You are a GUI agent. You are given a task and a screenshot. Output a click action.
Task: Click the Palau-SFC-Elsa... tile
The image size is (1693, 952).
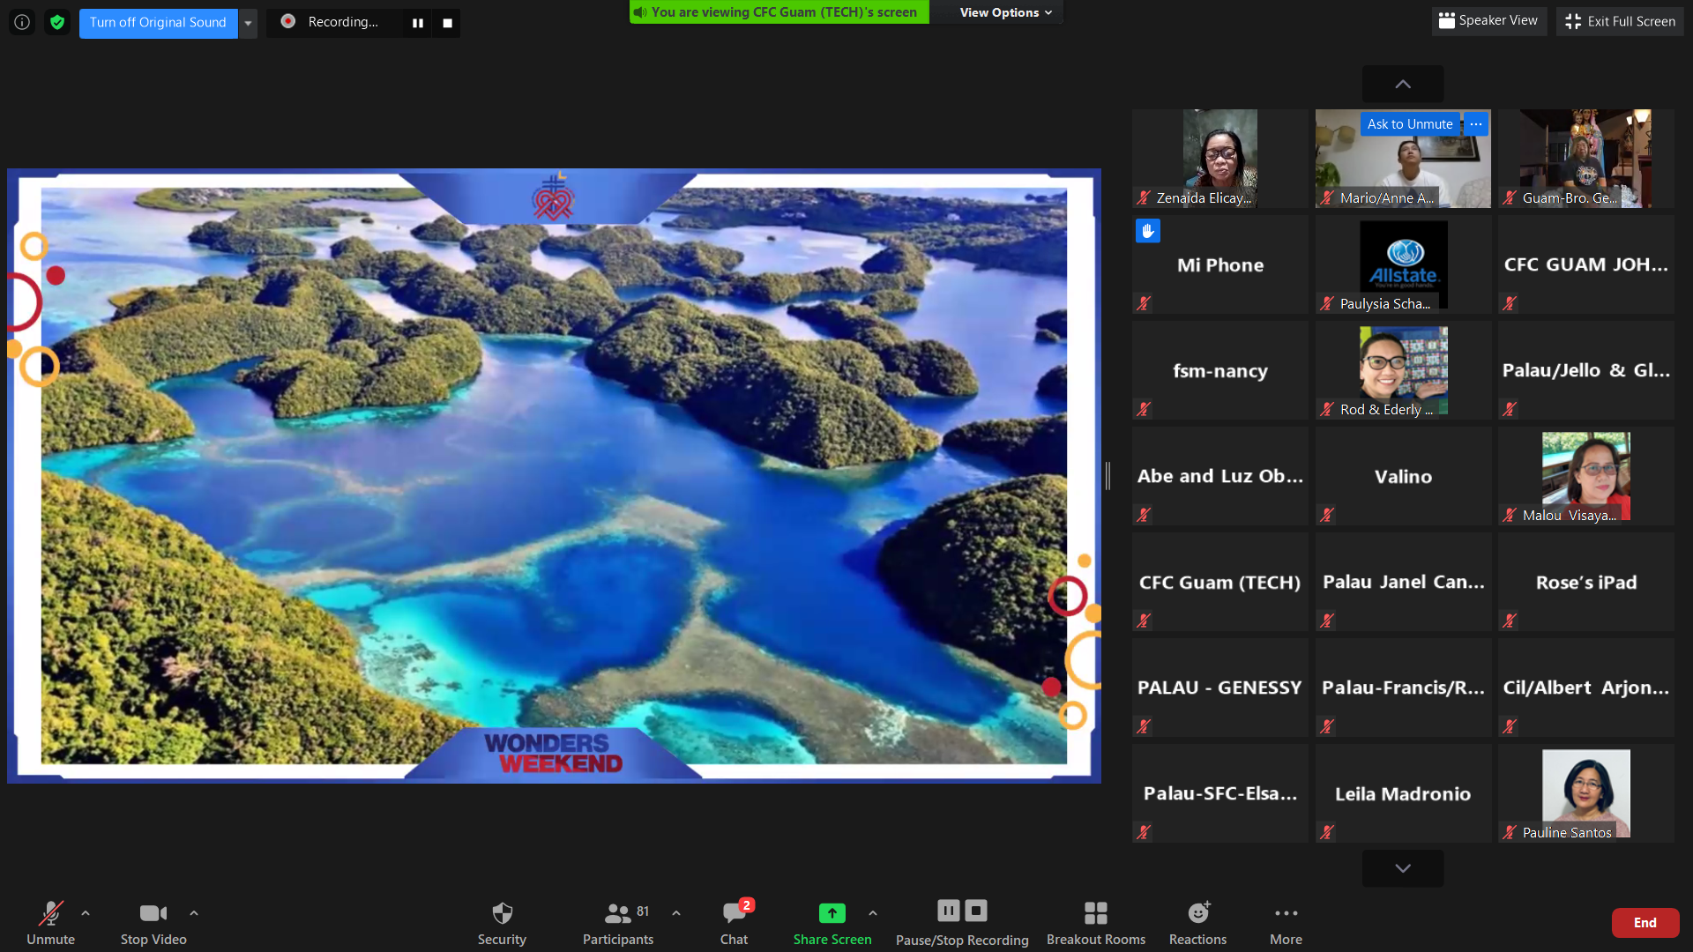[1220, 793]
